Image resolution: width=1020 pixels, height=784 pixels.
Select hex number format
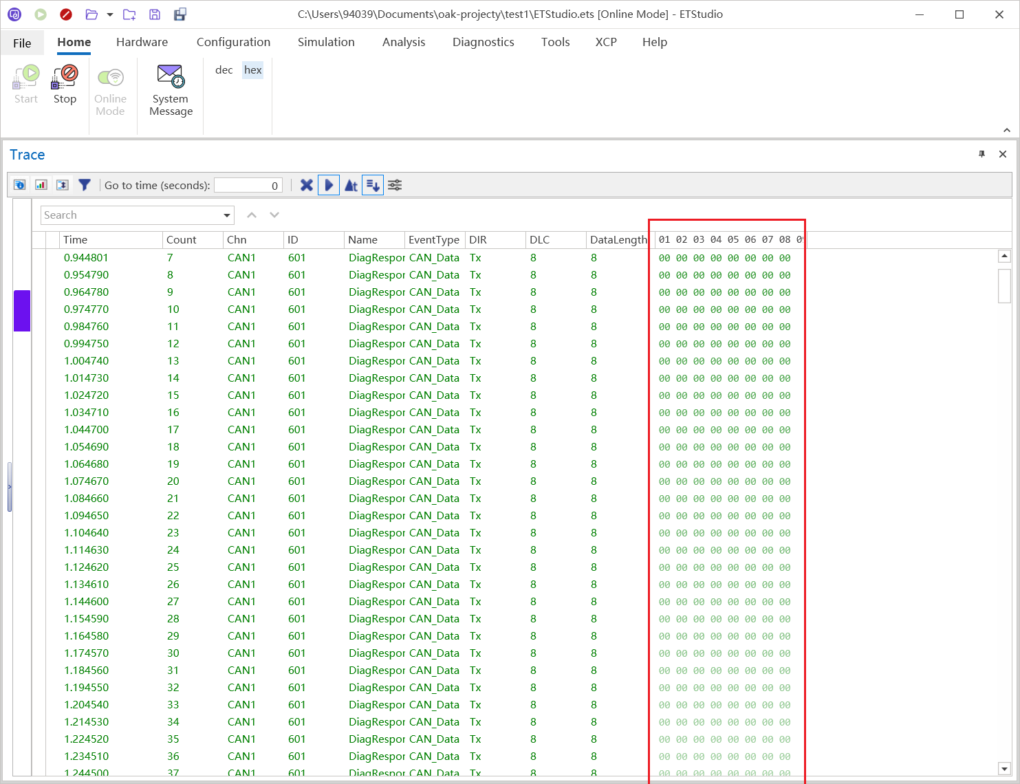(252, 70)
